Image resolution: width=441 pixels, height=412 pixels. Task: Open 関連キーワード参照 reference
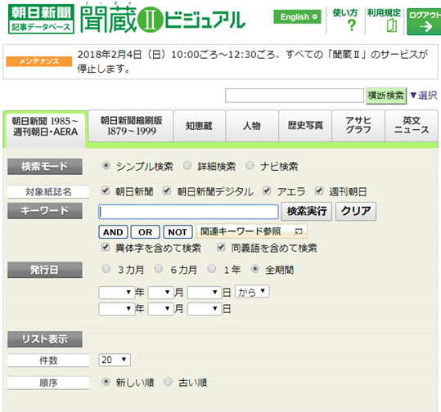(252, 231)
